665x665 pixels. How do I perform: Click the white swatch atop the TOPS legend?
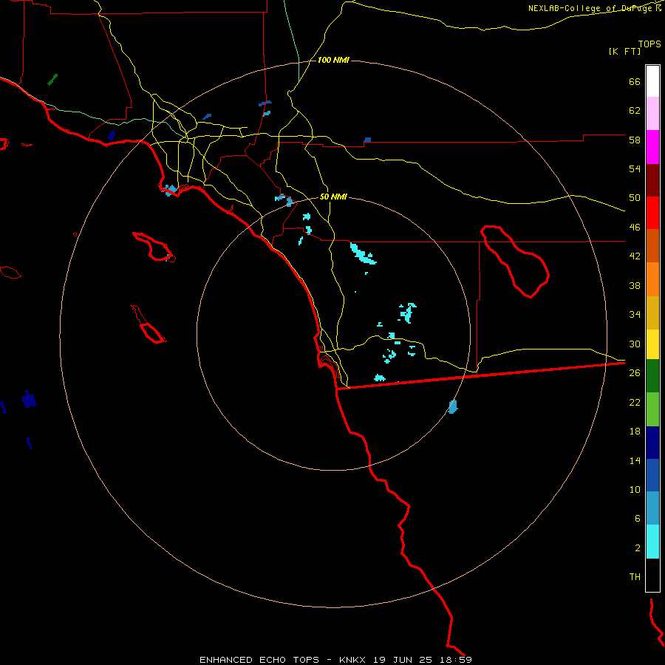pos(652,81)
